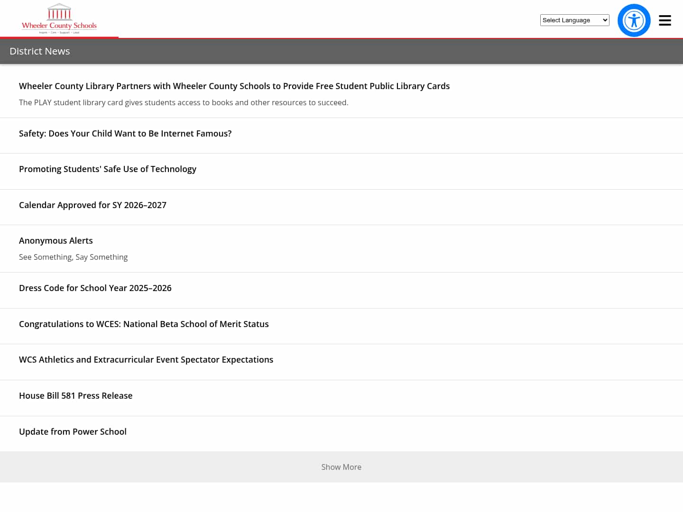Open House Bill 581 Press Release
683x512 pixels.
(x=76, y=396)
